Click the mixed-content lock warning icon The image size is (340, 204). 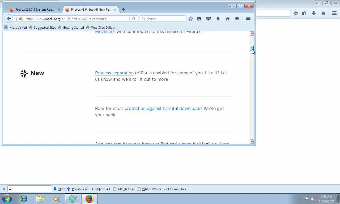coord(21,19)
